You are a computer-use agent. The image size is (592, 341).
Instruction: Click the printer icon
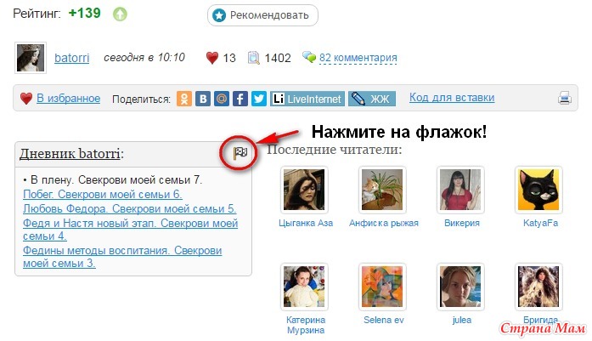(565, 98)
